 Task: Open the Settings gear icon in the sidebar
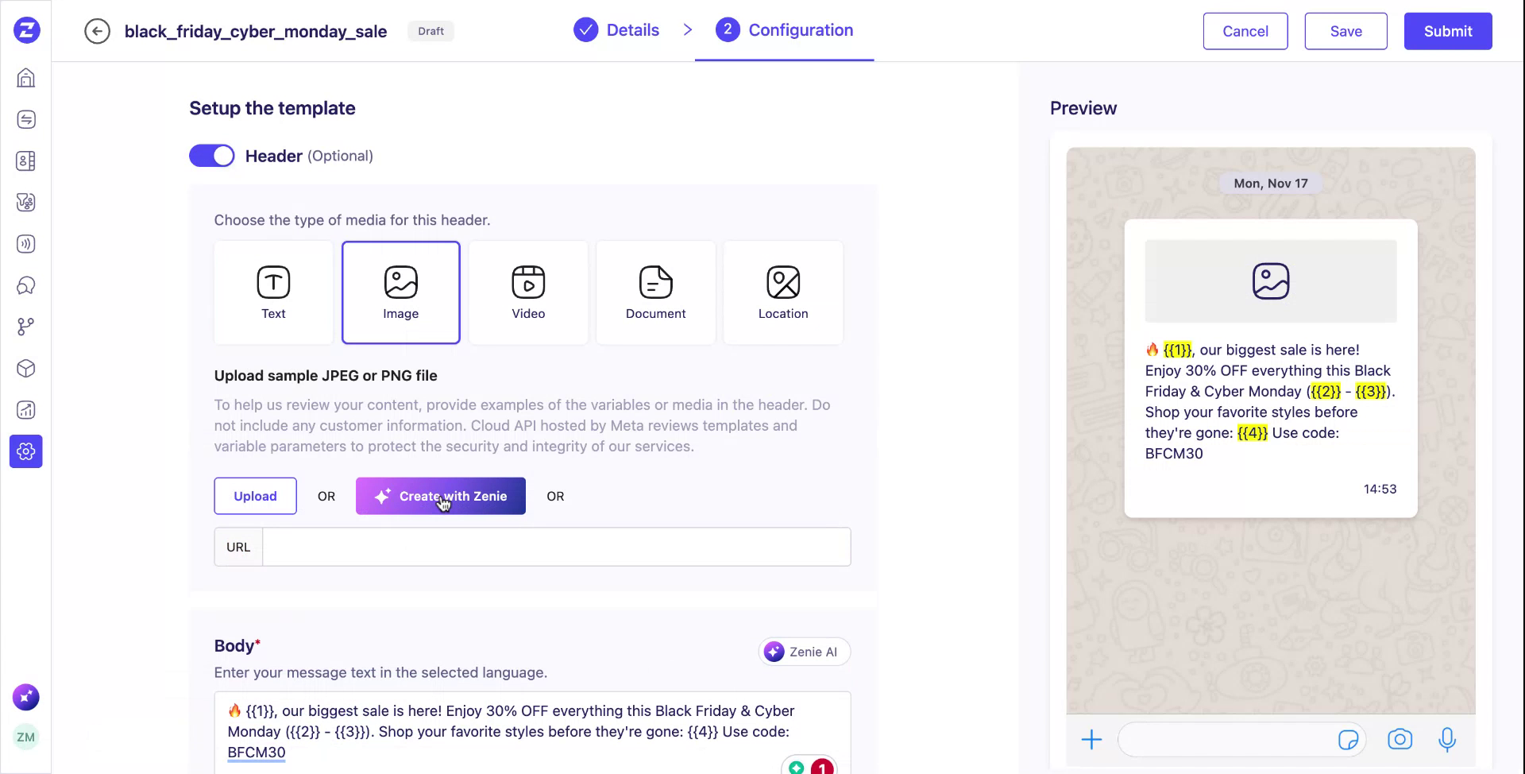(25, 451)
